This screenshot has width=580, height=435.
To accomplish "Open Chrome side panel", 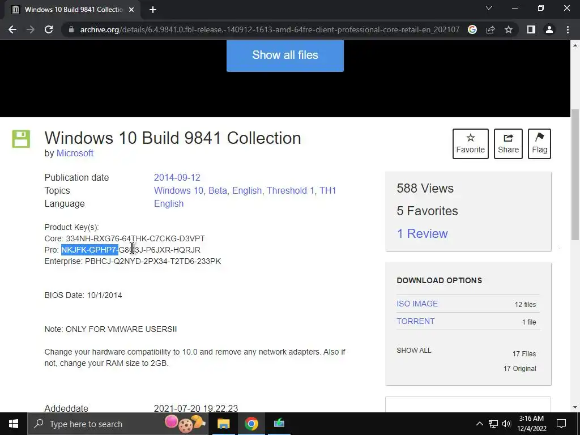I will coord(531,29).
